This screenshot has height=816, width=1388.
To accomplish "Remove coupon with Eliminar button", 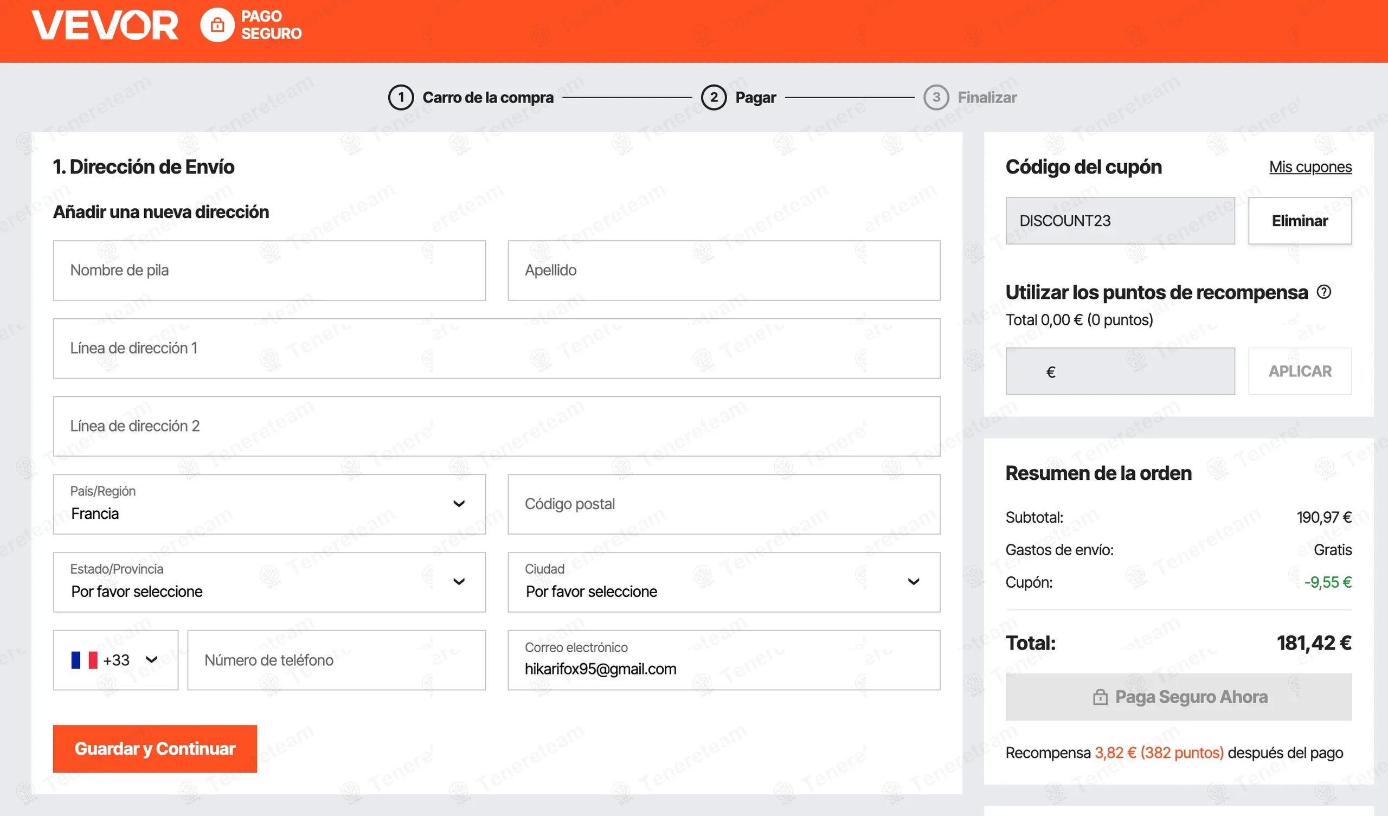I will point(1300,221).
